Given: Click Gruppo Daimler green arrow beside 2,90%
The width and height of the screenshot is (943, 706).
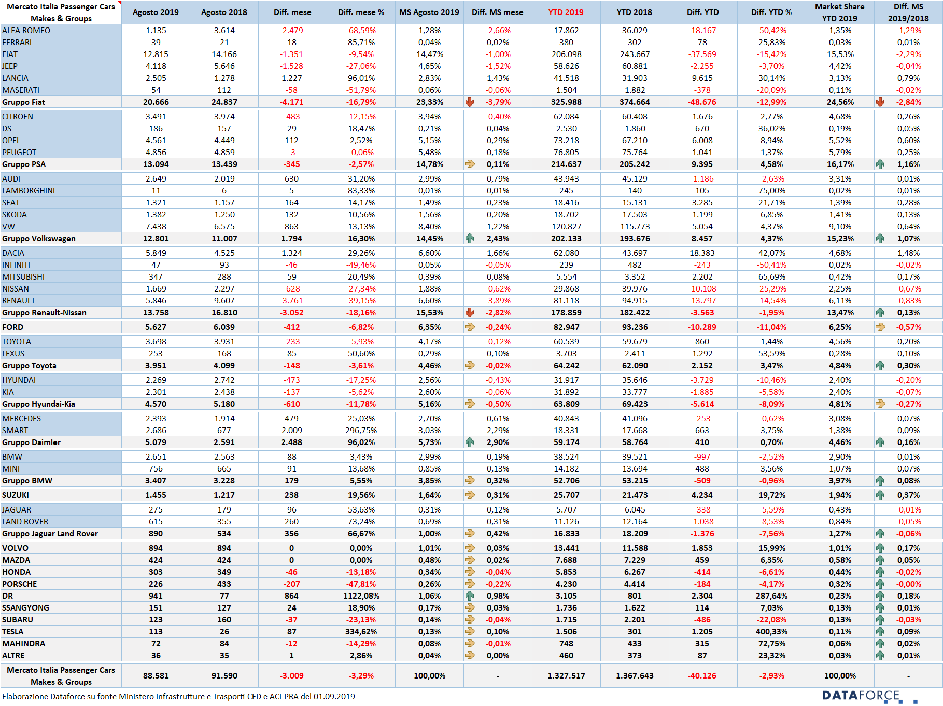Looking at the screenshot, I should pyautogui.click(x=470, y=442).
